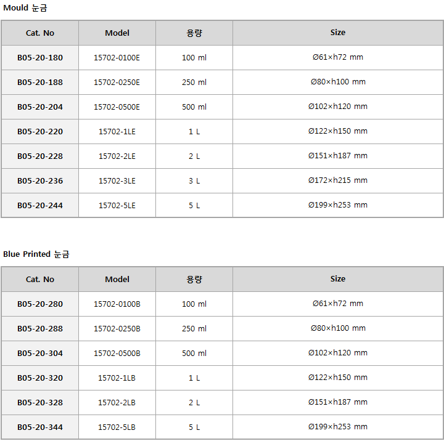
Task: Click '2 L' in the B05-20-228 row
Action: [x=194, y=156]
